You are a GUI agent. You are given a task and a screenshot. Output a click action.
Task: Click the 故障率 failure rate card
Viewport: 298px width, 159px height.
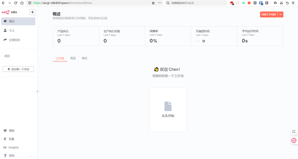(x=168, y=36)
